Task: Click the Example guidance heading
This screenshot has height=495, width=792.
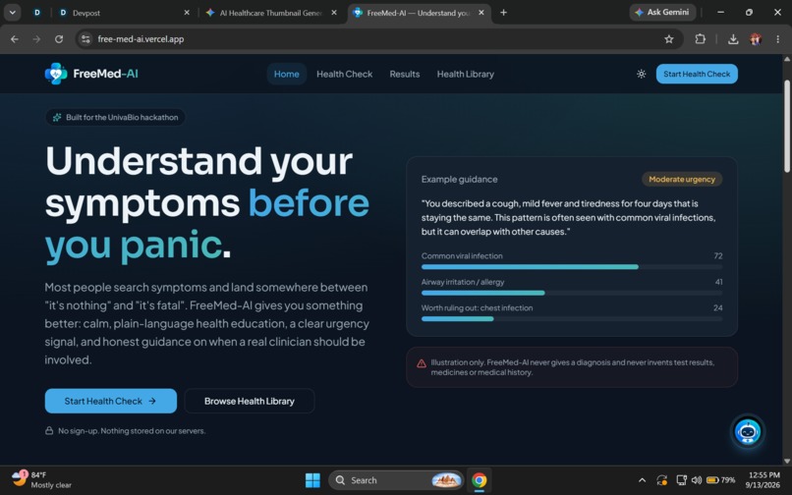Action: pyautogui.click(x=459, y=180)
